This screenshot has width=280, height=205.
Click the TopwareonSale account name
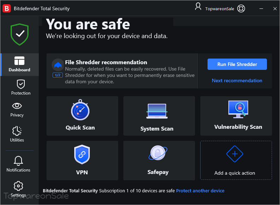point(220,9)
